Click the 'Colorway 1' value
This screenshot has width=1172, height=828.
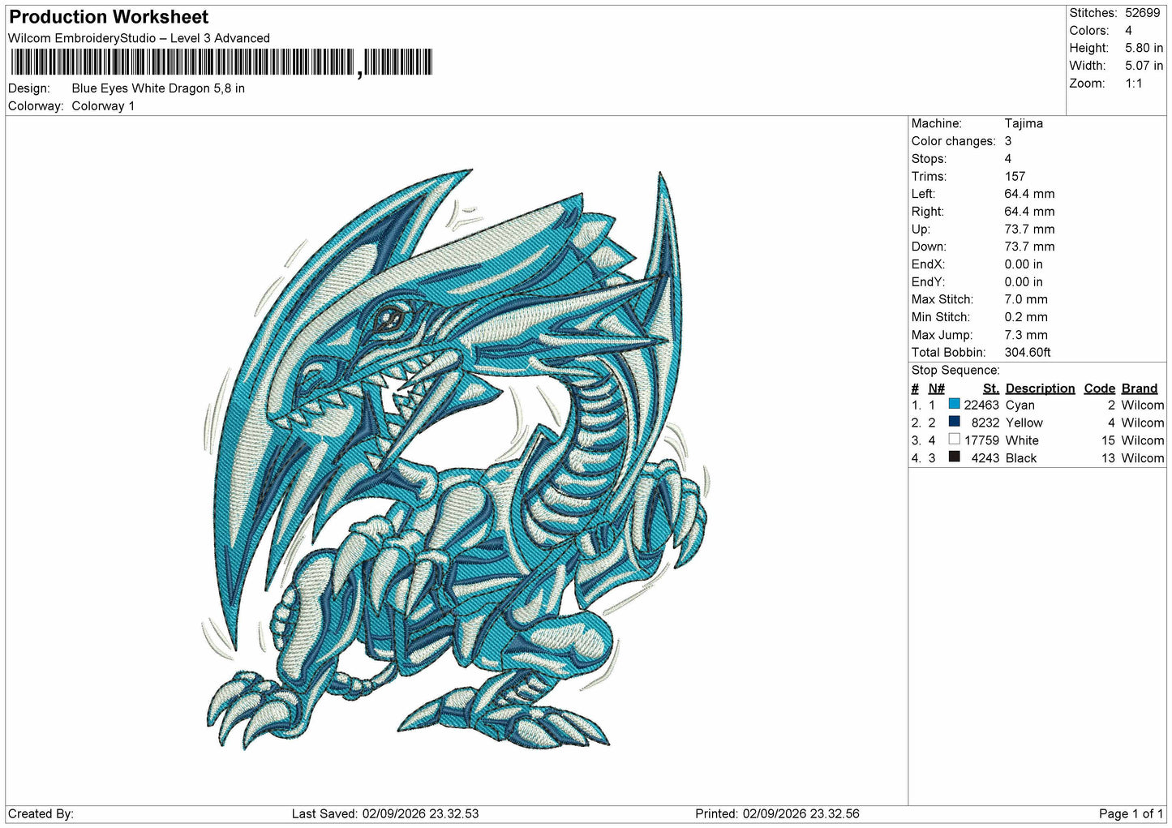point(103,106)
